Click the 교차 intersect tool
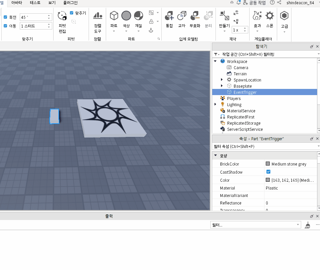 pyautogui.click(x=182, y=19)
